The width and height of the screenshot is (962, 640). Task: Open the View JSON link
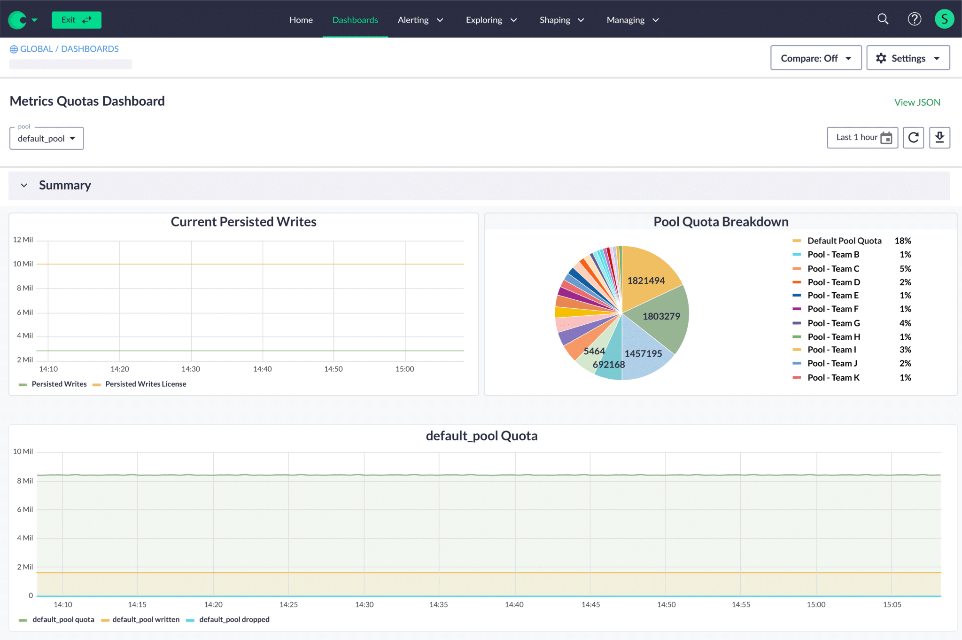point(916,102)
